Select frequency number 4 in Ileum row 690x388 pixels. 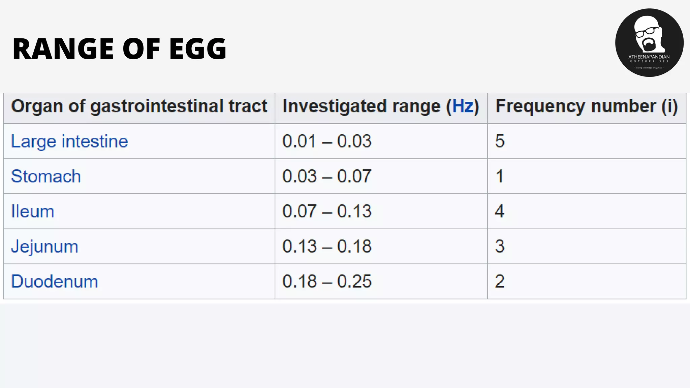(x=500, y=212)
